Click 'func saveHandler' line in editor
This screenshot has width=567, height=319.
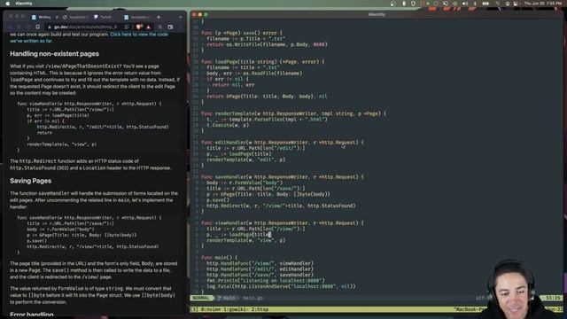(282, 177)
